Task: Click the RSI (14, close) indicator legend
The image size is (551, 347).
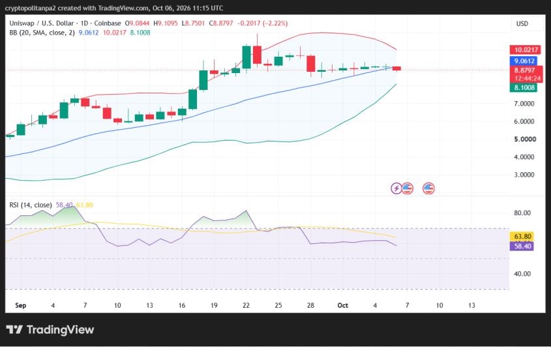Action: pos(31,205)
